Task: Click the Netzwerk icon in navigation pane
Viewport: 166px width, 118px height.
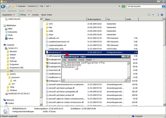Action: [x=5, y=100]
